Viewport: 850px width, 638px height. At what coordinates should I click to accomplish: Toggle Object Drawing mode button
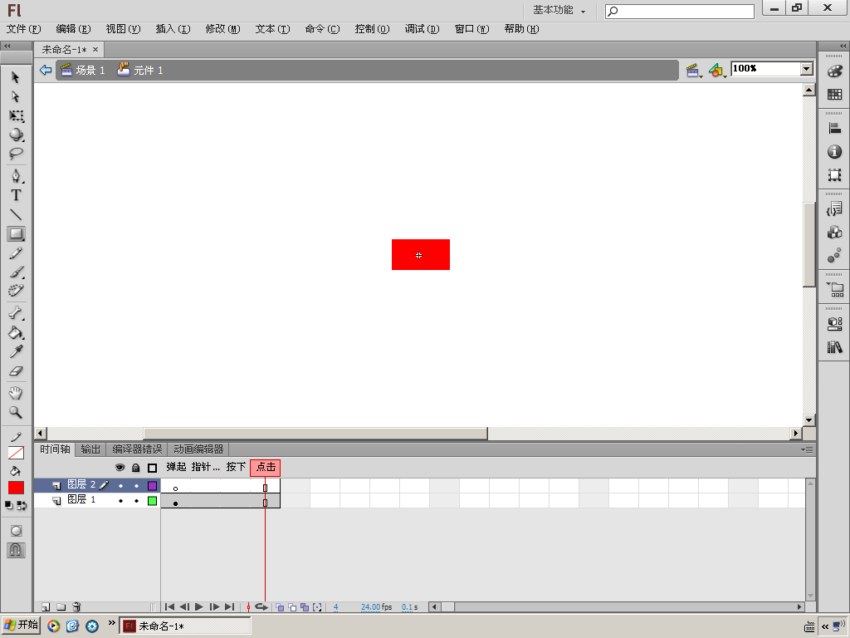click(17, 531)
